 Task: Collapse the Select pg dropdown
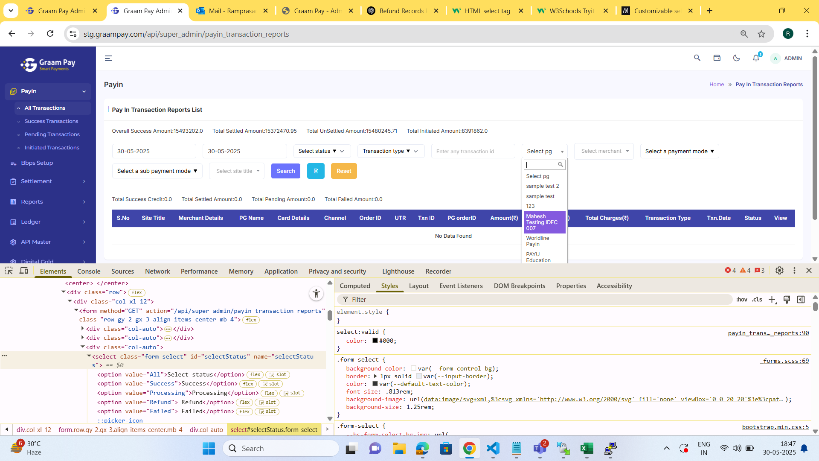(x=544, y=151)
